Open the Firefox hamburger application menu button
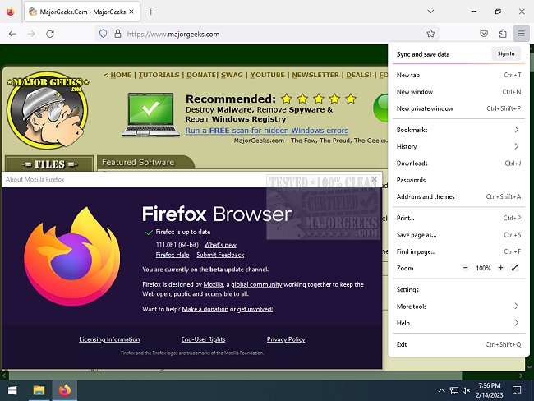The width and height of the screenshot is (534, 401). [x=521, y=34]
